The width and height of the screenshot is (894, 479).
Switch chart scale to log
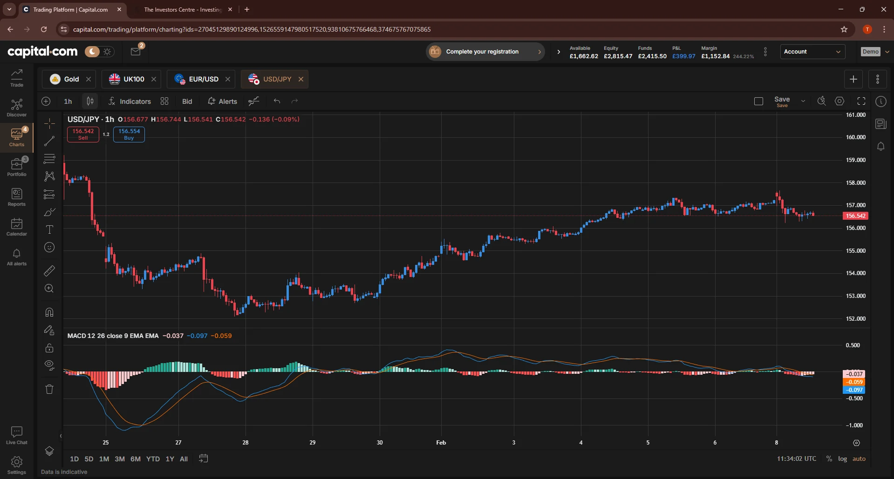[843, 459]
